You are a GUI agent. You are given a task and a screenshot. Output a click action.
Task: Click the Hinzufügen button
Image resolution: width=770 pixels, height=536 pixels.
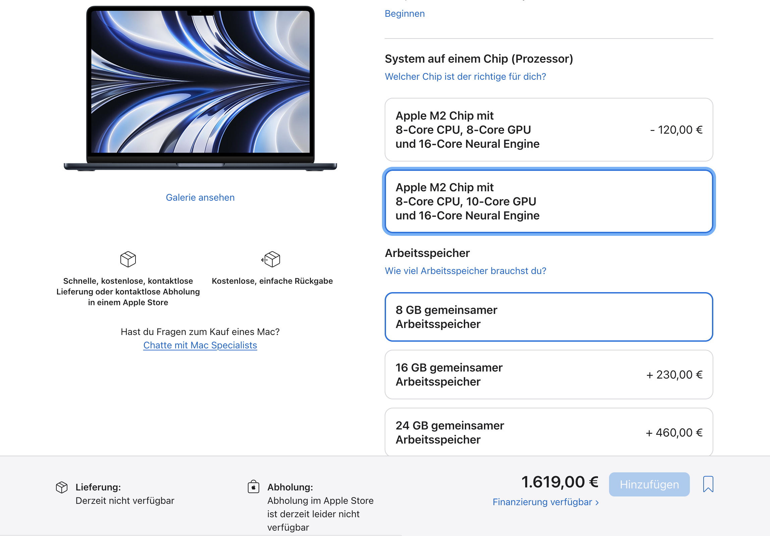pos(649,484)
